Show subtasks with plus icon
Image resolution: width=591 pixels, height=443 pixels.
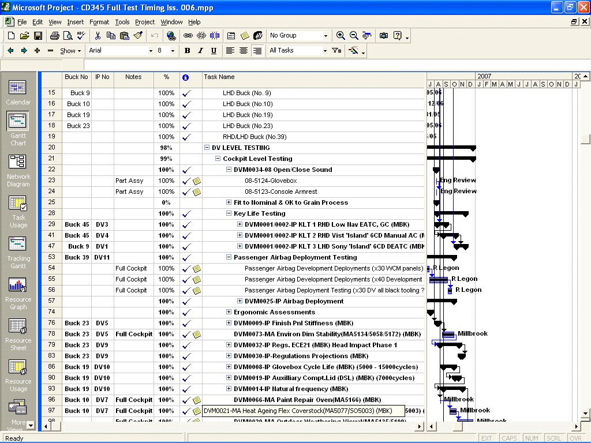[37, 51]
